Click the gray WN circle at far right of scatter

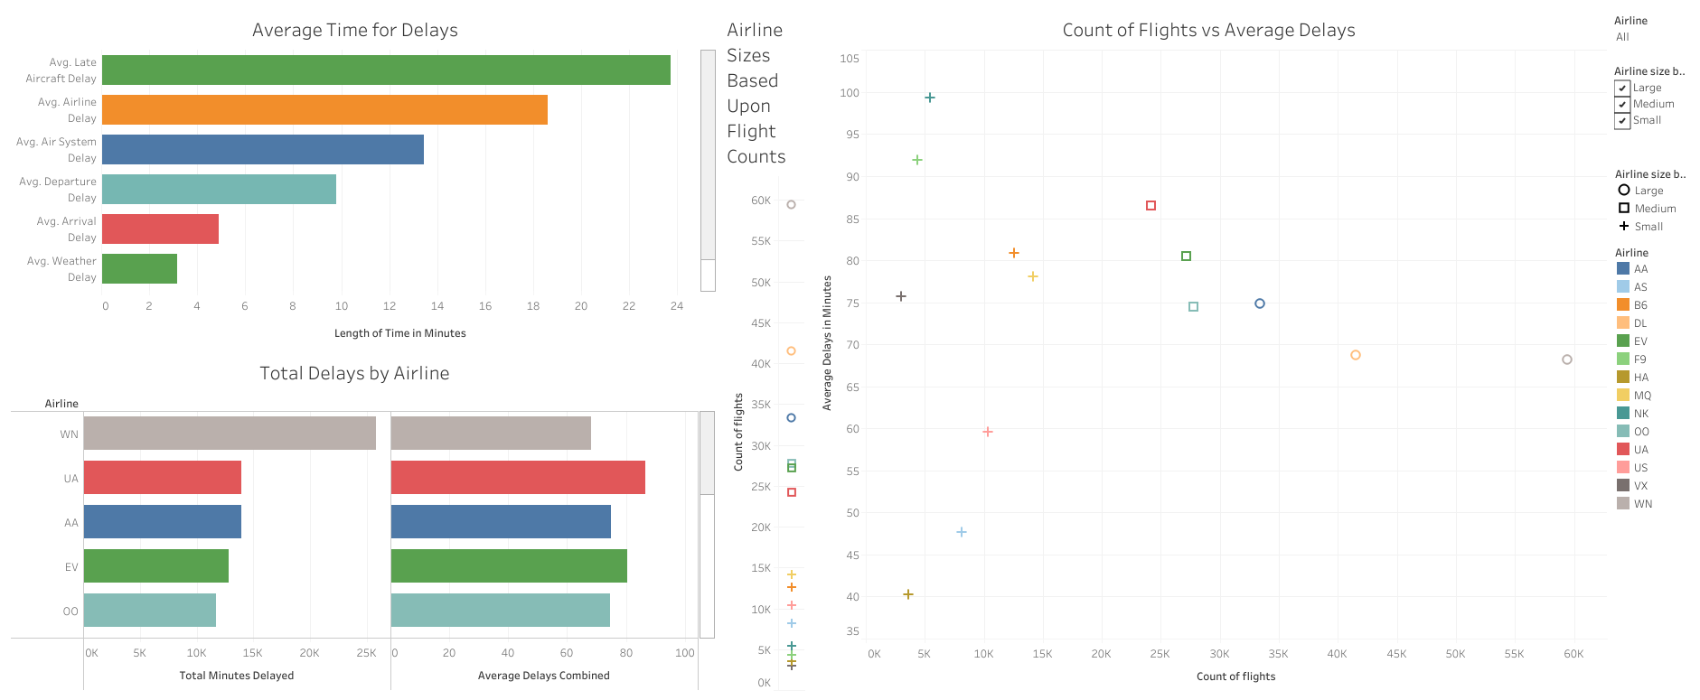click(1568, 359)
